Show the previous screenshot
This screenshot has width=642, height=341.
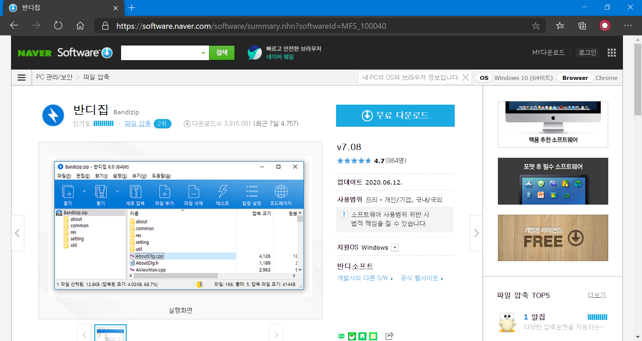pos(18,233)
